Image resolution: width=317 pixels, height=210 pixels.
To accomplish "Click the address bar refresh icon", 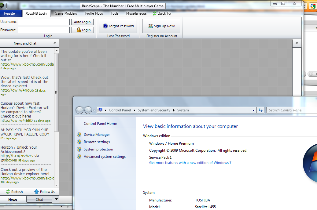I will (x=260, y=110).
